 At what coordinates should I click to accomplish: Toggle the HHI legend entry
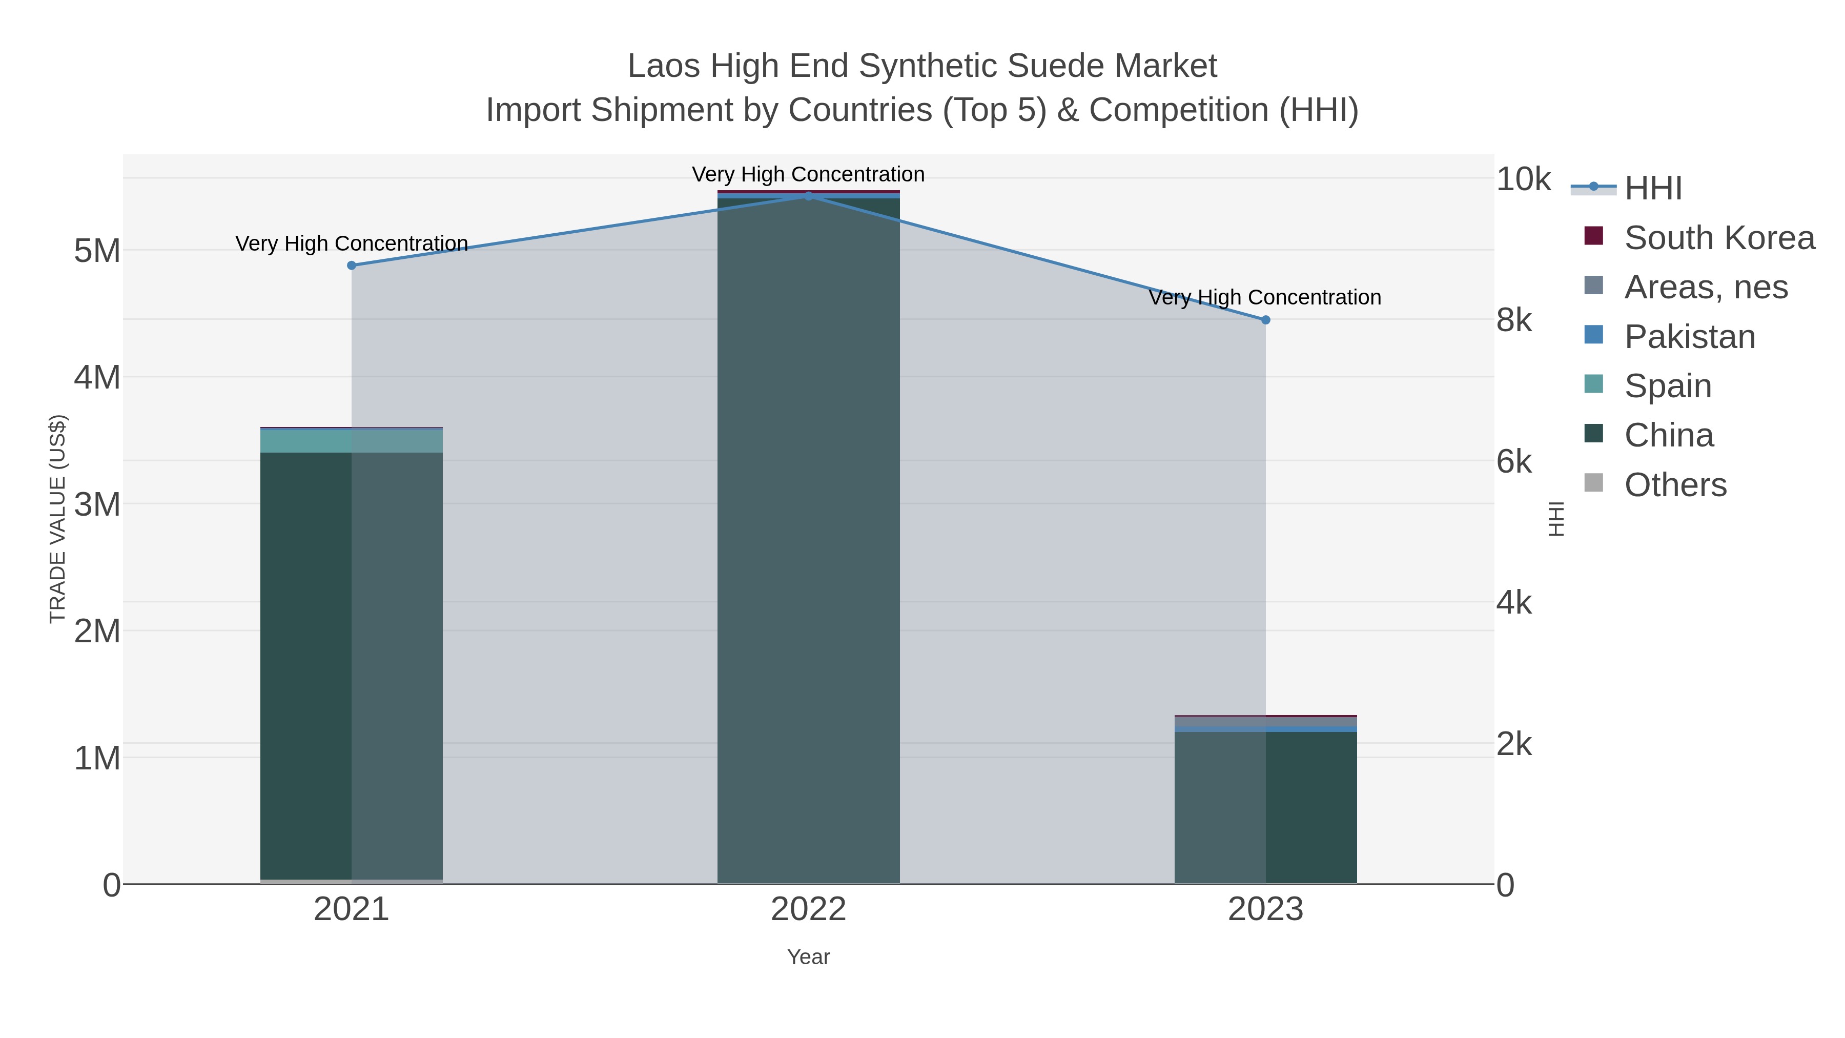[1627, 188]
